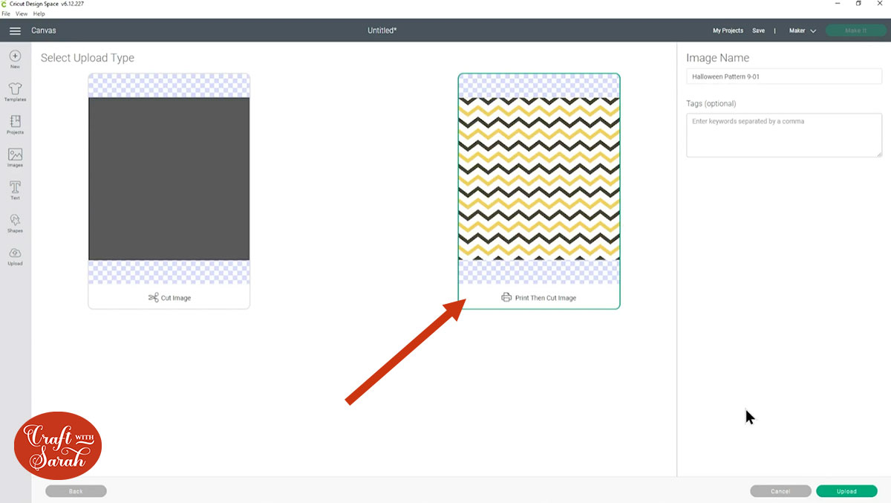Click the Make It button
This screenshot has height=503, width=891.
point(855,30)
